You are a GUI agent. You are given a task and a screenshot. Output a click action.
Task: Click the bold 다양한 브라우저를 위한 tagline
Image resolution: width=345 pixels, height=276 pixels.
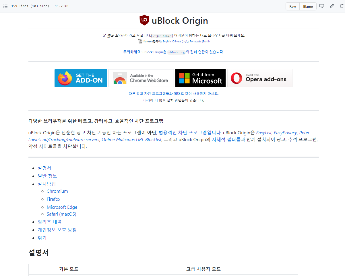pos(96,121)
